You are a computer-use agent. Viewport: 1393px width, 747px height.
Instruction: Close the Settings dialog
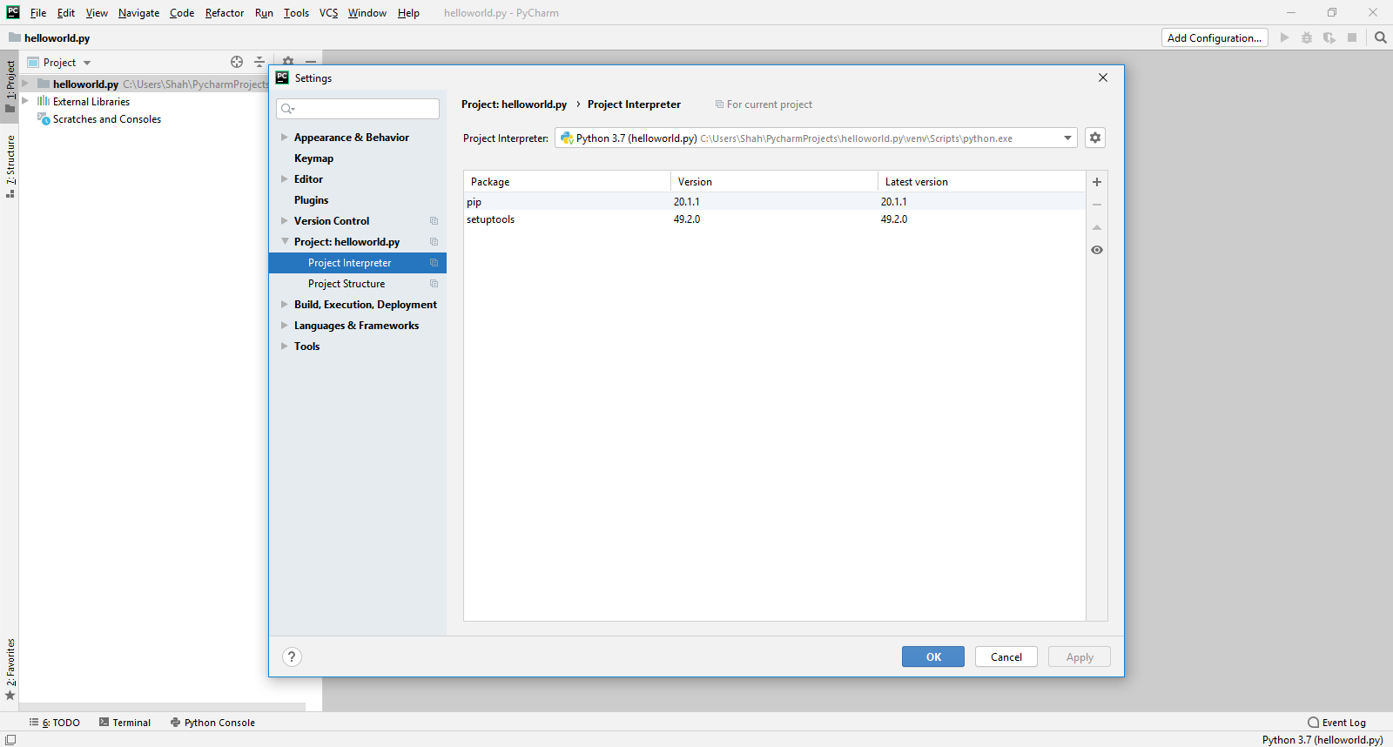point(1103,77)
